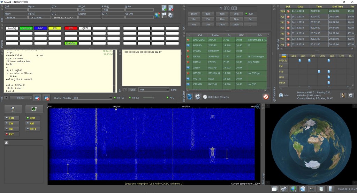The width and height of the screenshot is (357, 193).
Task: Open TX frequency 988 spinner arrows
Action: [168, 90]
